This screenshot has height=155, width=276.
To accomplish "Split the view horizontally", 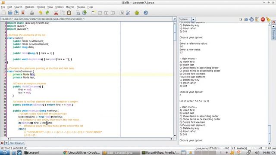I will [107, 12].
